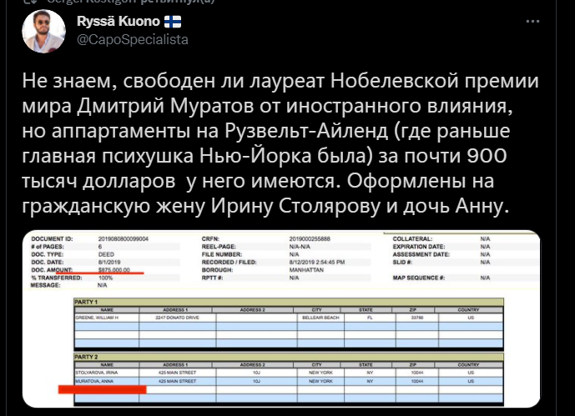Select the GREENE, WILLIAM H name cell
Screen dimensions: 575x416
point(107,318)
